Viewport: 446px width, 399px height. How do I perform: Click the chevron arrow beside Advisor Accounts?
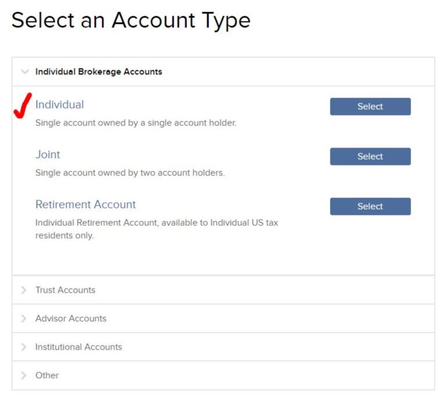[24, 318]
